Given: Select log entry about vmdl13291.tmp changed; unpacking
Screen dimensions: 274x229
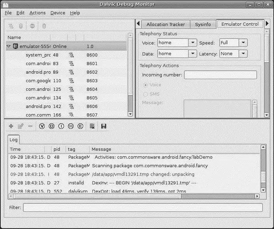Looking at the screenshot, I should (x=134, y=174).
